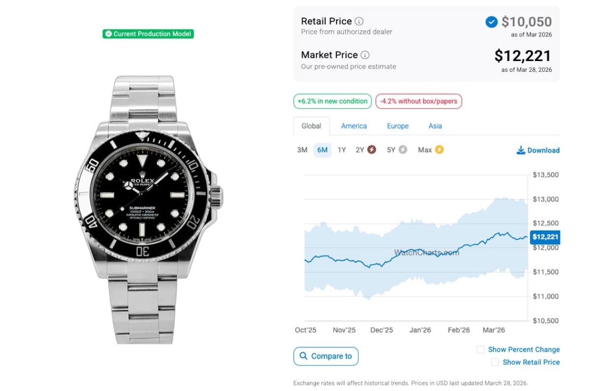Enable the Show Retail Price checkbox
Screen dimensions: 592x391
495,362
